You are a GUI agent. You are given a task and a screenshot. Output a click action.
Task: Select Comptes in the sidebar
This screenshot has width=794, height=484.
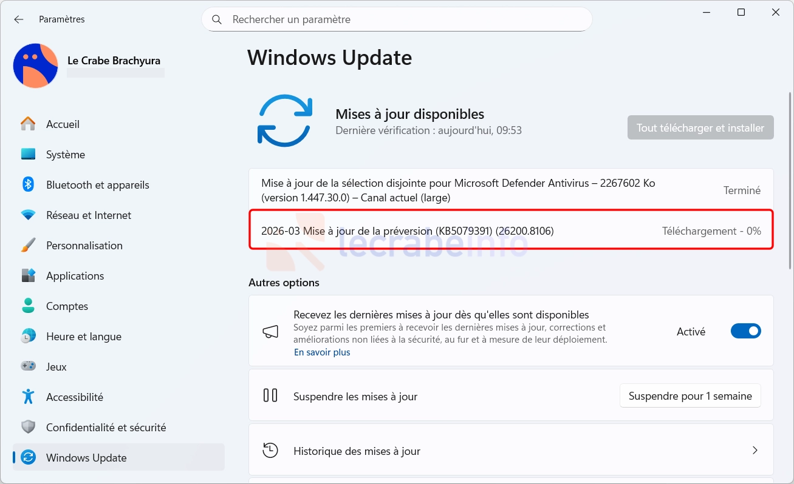(x=67, y=306)
